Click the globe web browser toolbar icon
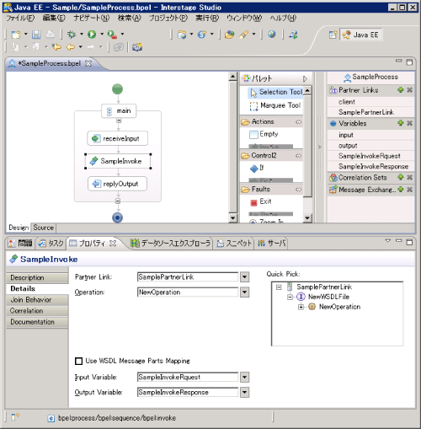The width and height of the screenshot is (421, 429). pos(271,35)
